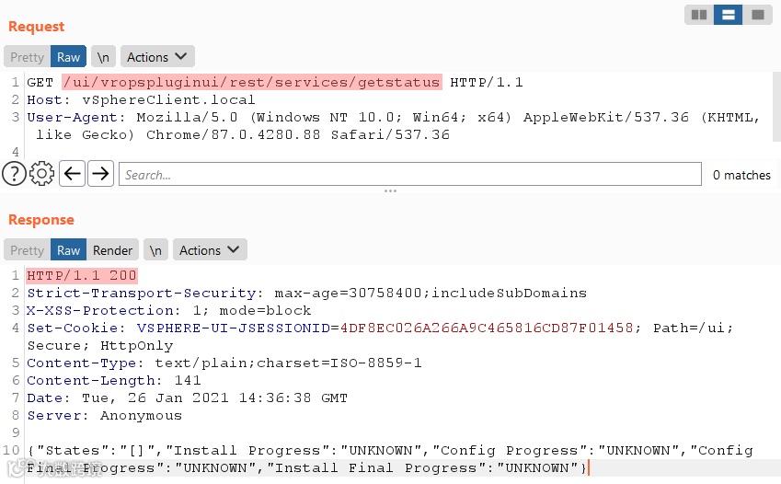781x484 pixels.
Task: Open Actions dropdown in Request panel
Action: point(157,57)
